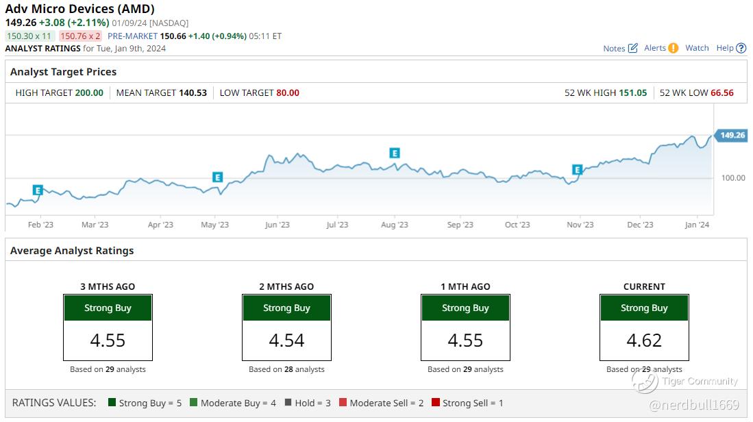Click the earnings E marker near Aug '23
This screenshot has width=753, height=422.
click(x=394, y=153)
